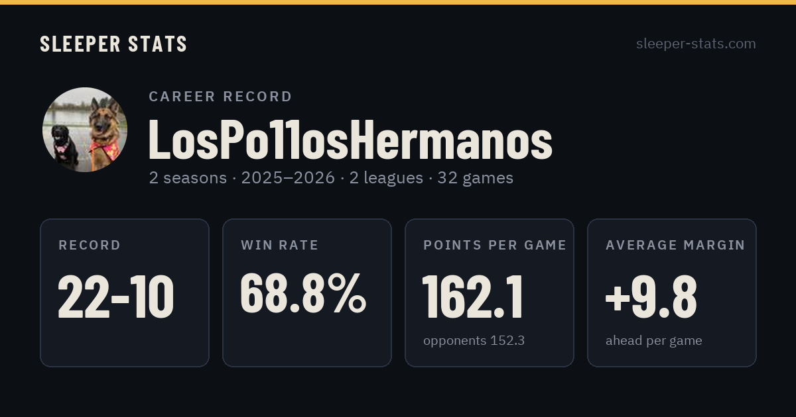Click the opponents 152.3 subtext
The width and height of the screenshot is (796, 417).
(x=474, y=341)
